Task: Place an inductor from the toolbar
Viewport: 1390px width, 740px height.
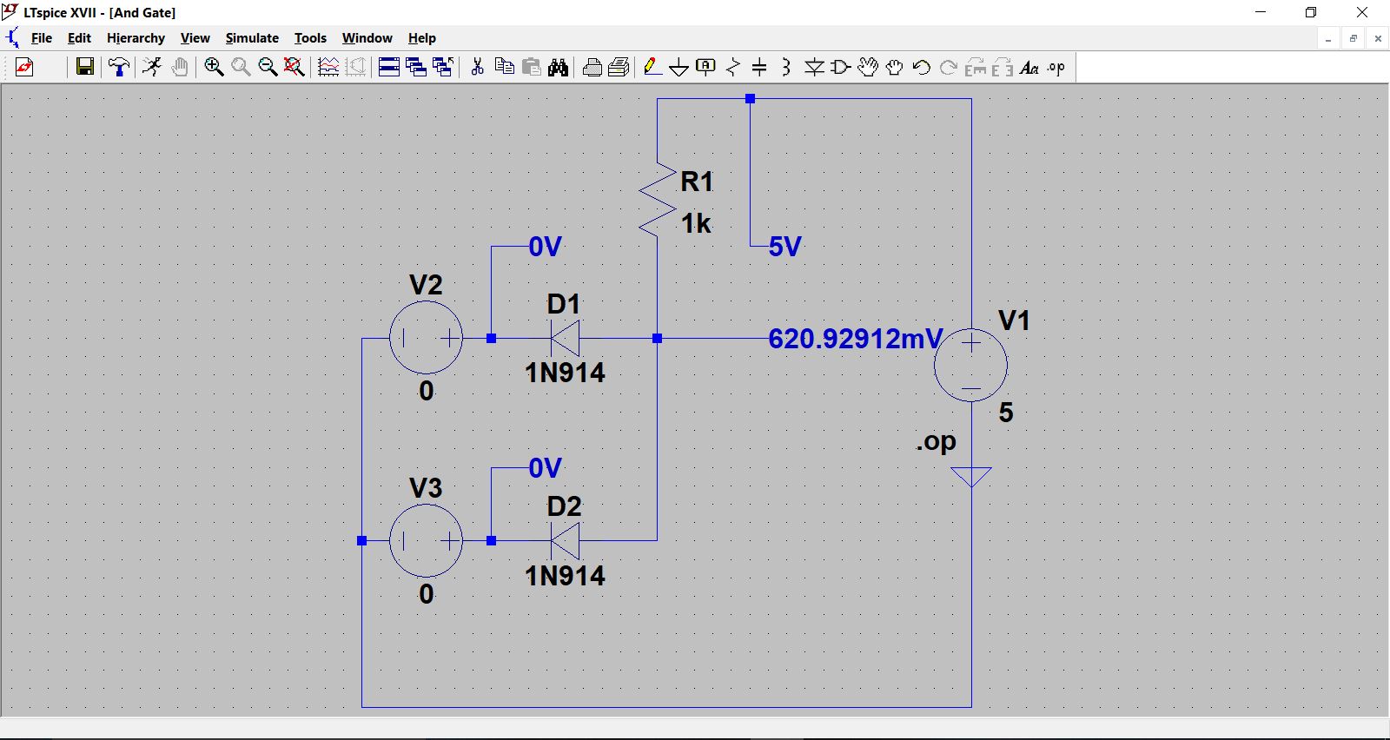Action: pos(786,68)
